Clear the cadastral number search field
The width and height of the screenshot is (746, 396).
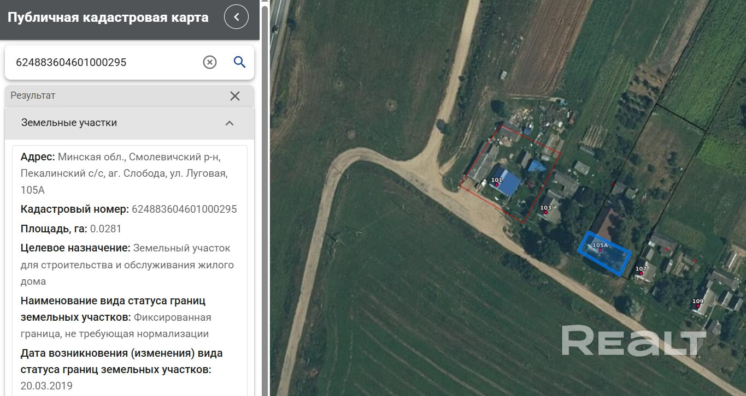click(210, 62)
